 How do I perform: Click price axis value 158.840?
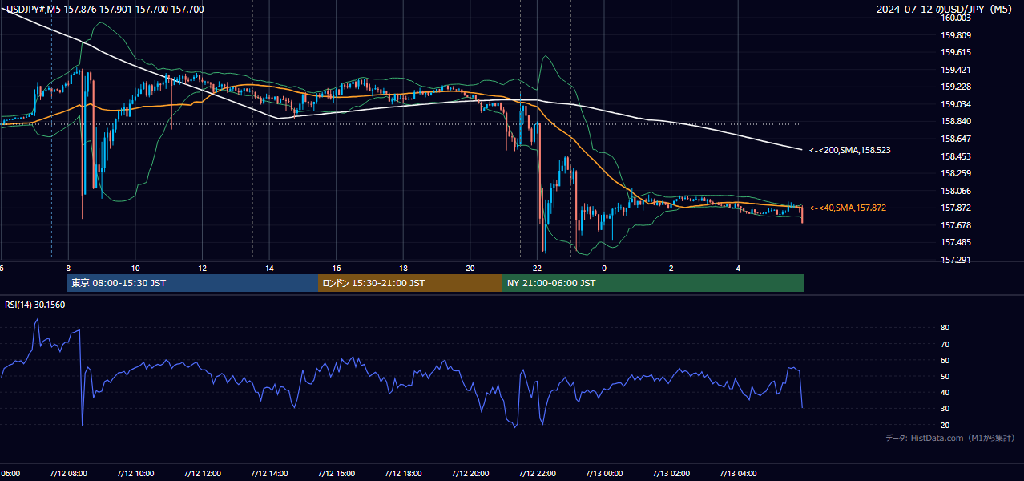click(956, 121)
